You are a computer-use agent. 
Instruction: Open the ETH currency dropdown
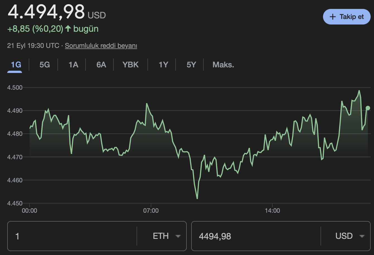pyautogui.click(x=167, y=236)
